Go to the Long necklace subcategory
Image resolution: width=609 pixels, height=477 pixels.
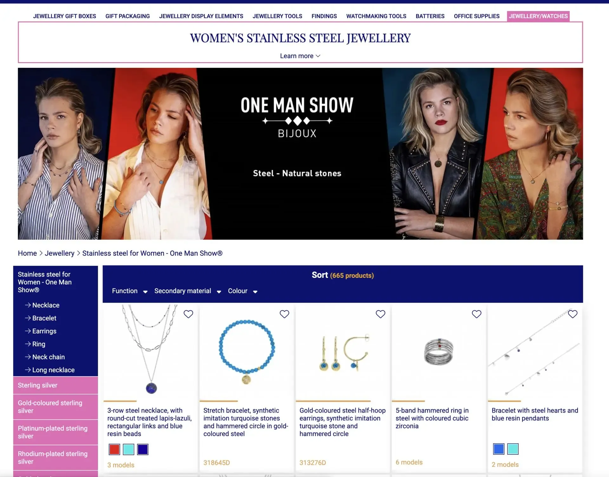50,370
